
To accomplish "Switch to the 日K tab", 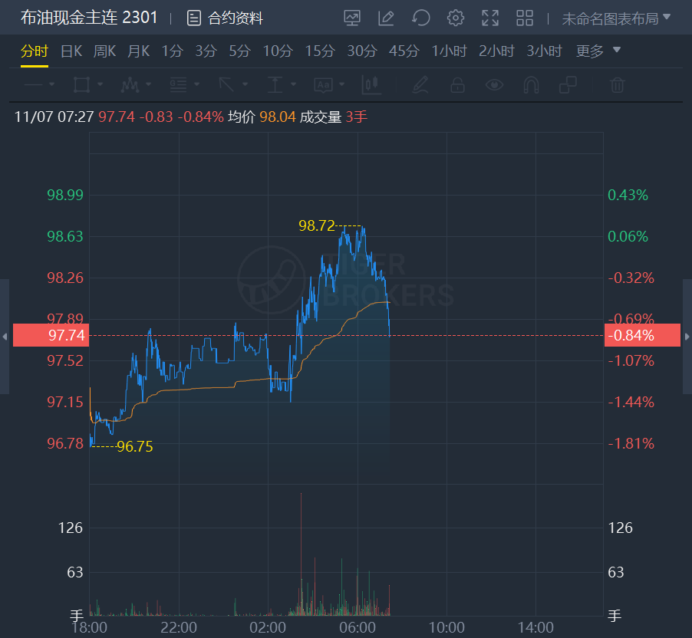I will pyautogui.click(x=71, y=51).
